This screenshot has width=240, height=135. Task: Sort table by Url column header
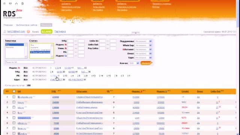19,91
